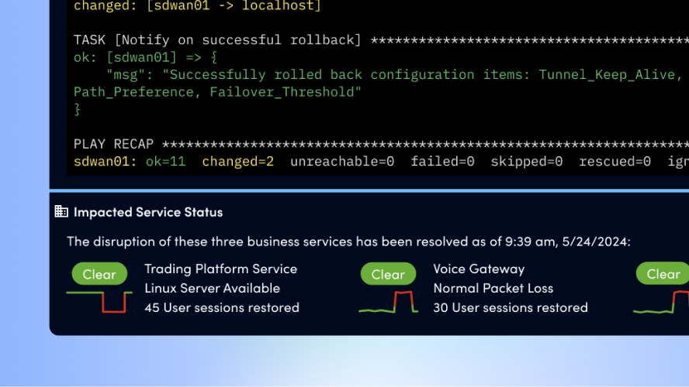Click the Clear badge for Voice Gateway
The image size is (689, 387).
point(388,274)
